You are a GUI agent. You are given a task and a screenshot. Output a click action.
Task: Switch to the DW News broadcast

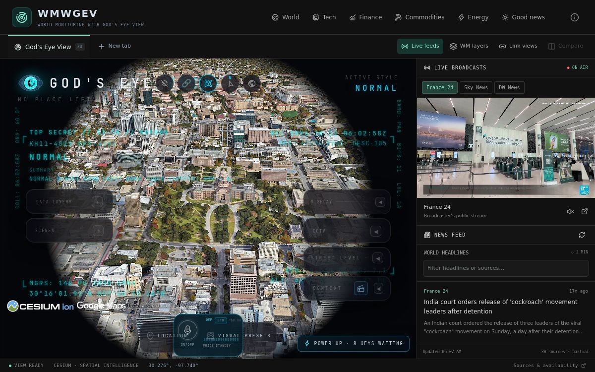coord(509,88)
